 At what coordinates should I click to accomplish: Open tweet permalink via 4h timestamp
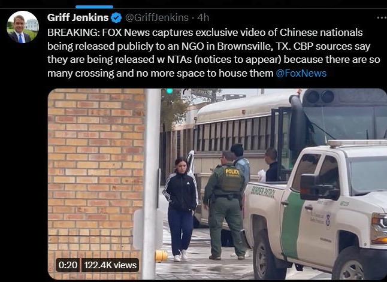click(x=203, y=17)
